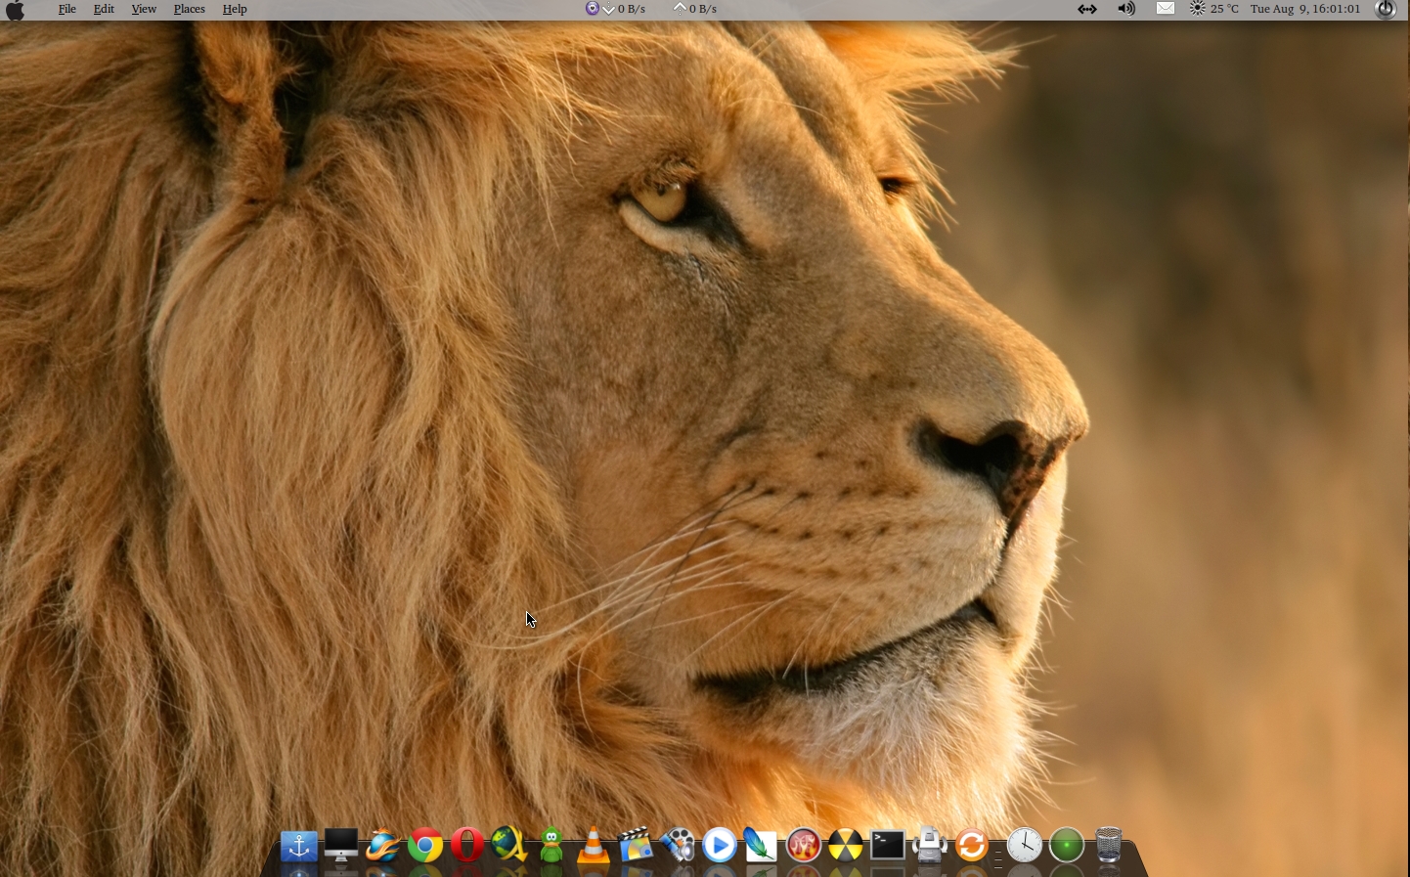
Task: Launch Google Chrome from the dock
Action: tap(425, 846)
